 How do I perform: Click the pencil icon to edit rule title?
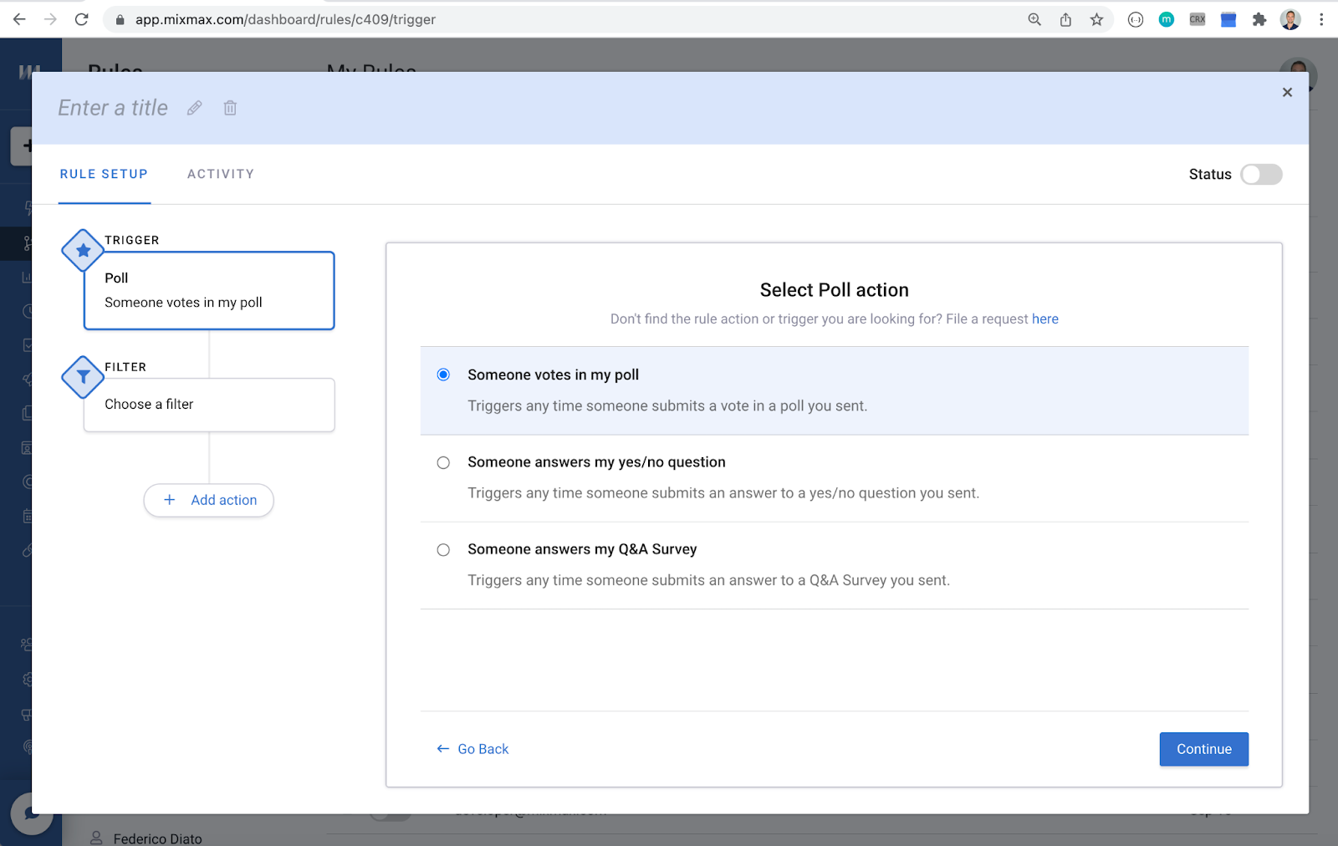pyautogui.click(x=194, y=108)
